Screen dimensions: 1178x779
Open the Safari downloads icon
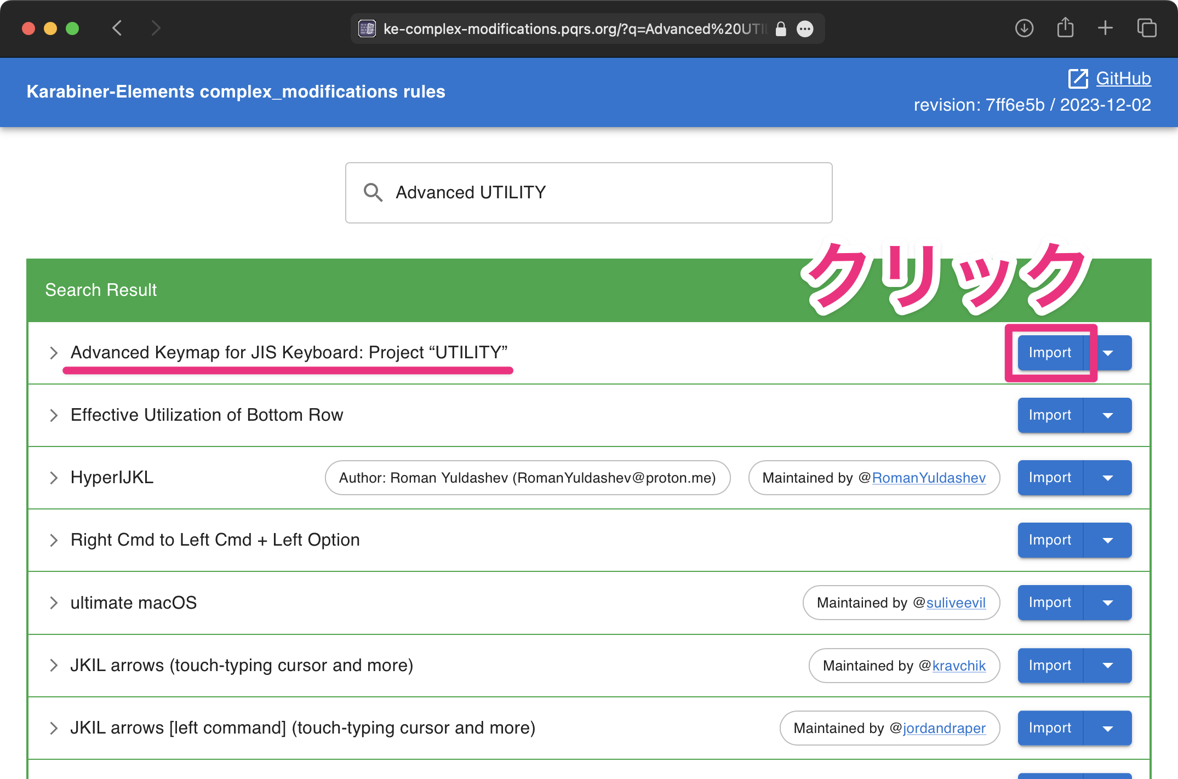pyautogui.click(x=1023, y=28)
